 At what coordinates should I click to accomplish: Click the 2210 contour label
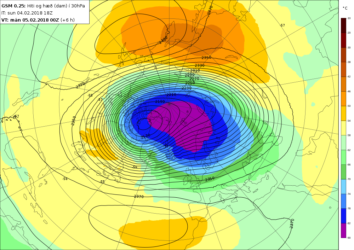pos(171,94)
